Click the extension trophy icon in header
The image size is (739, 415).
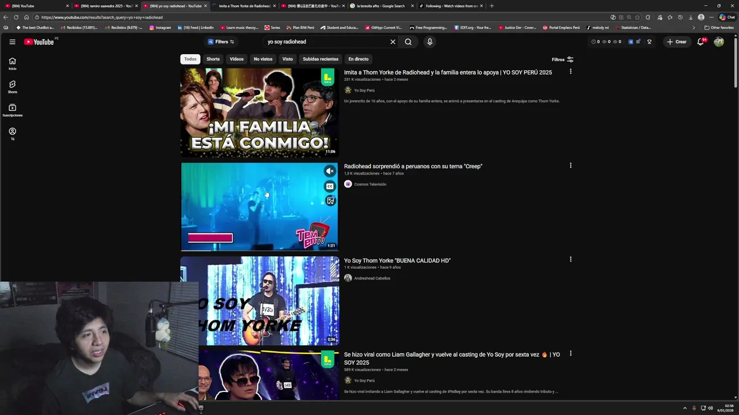(x=650, y=41)
